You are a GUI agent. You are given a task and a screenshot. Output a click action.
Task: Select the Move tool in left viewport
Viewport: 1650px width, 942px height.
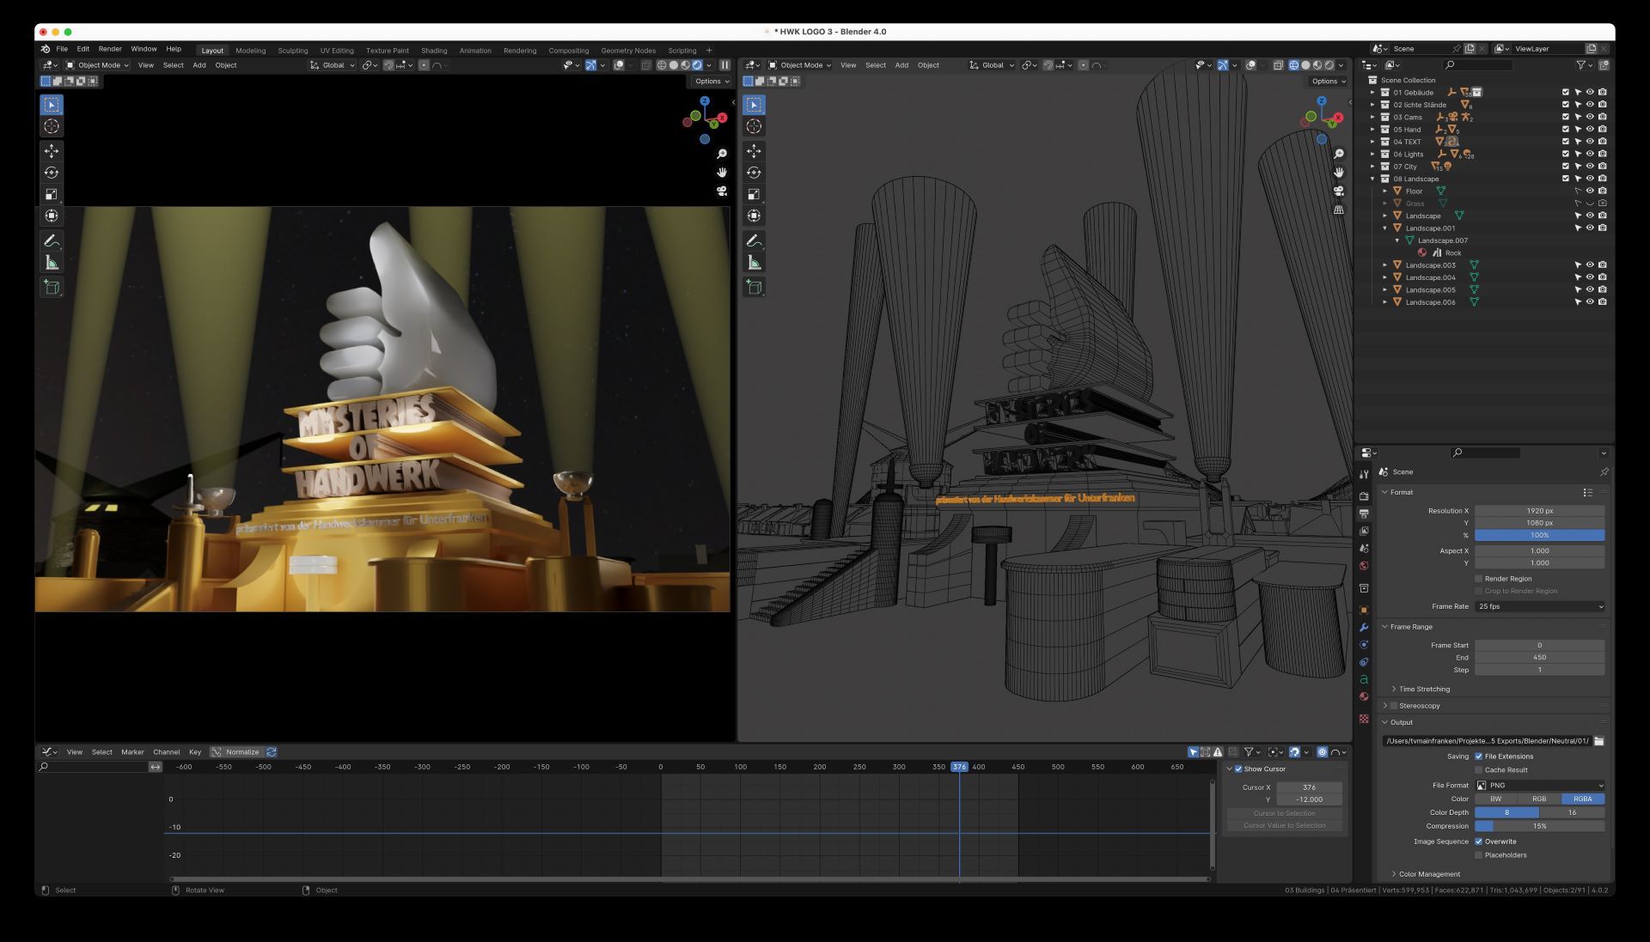tap(52, 151)
